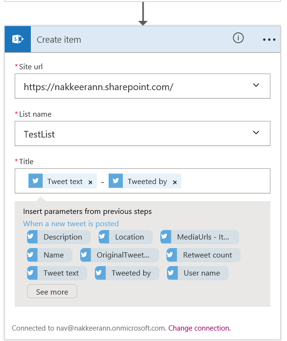Remove the Tweet text token from Title

90,182
